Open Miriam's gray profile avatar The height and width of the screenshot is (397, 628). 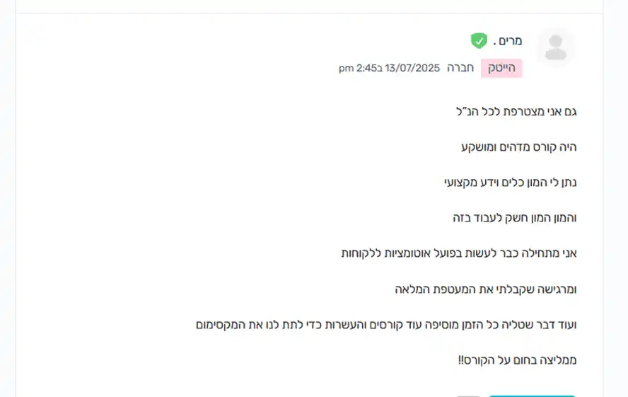point(556,47)
